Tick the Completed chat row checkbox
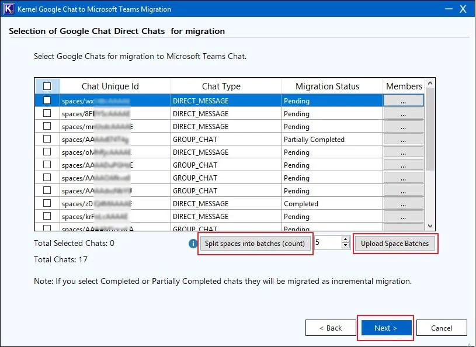Image resolution: width=476 pixels, height=347 pixels. (47, 203)
